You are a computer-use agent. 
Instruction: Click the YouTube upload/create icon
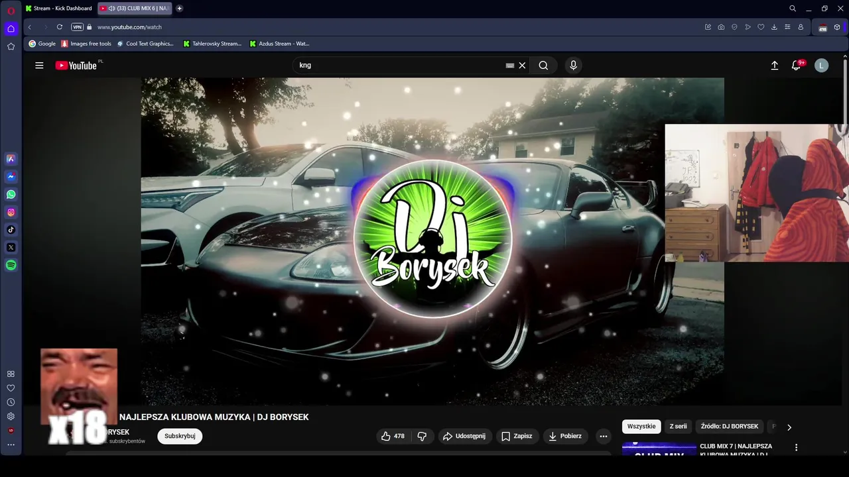tap(774, 66)
